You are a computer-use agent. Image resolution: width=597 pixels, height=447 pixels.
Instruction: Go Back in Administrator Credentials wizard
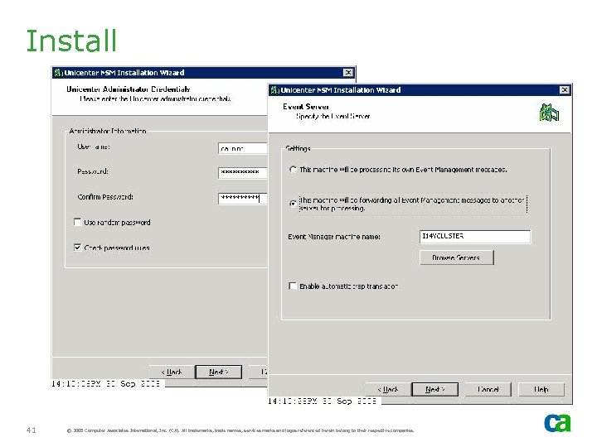(172, 372)
